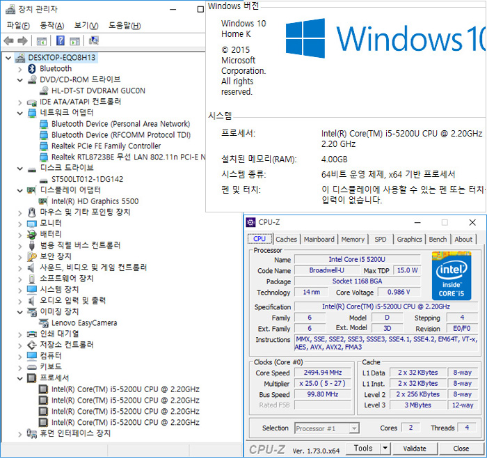Switch to the SPD tab in CPU-Z

point(381,239)
